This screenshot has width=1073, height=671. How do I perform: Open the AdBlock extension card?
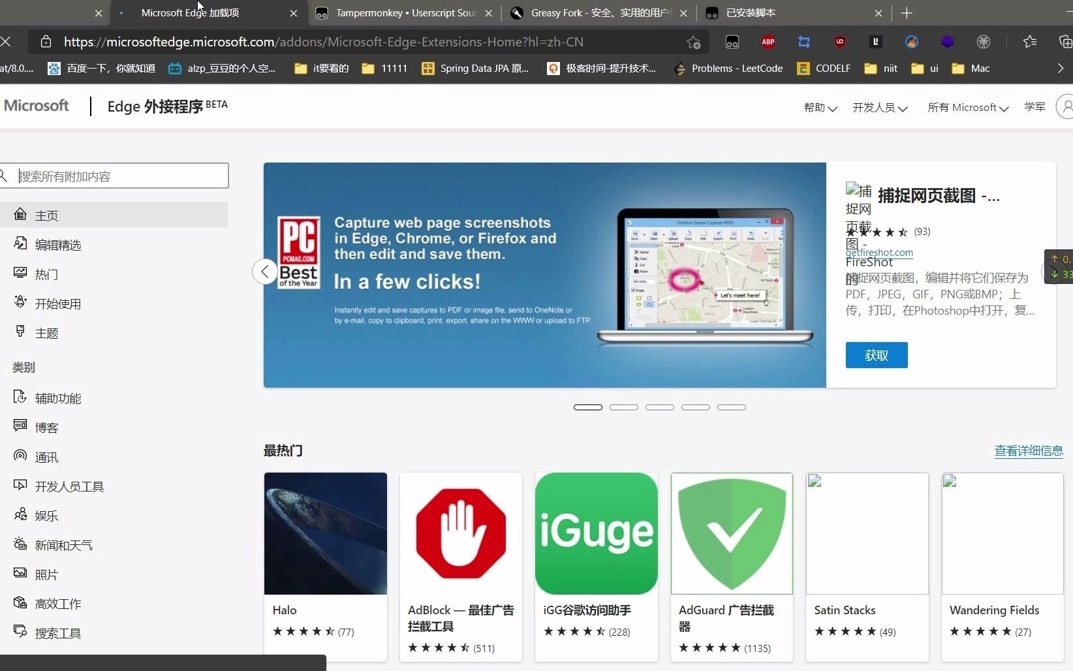coord(461,567)
